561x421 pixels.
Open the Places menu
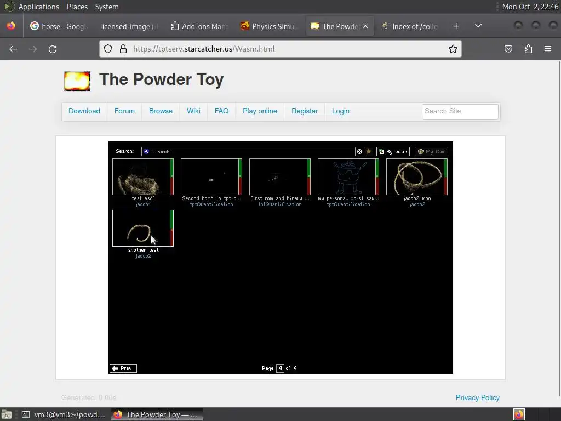point(77,7)
